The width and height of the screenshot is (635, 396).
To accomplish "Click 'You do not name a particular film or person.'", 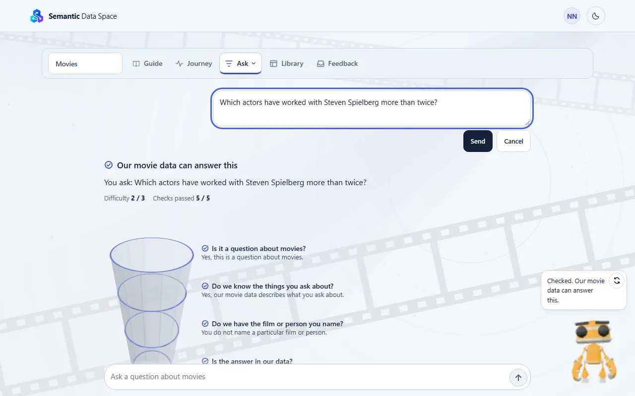I will tap(264, 333).
